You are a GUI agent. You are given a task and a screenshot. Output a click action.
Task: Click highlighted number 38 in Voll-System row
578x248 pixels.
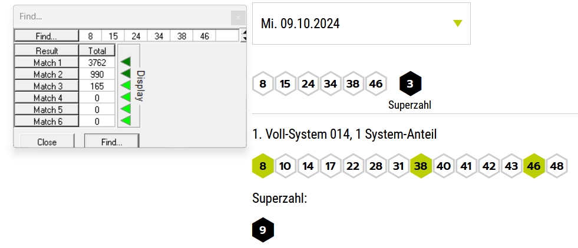pos(421,166)
